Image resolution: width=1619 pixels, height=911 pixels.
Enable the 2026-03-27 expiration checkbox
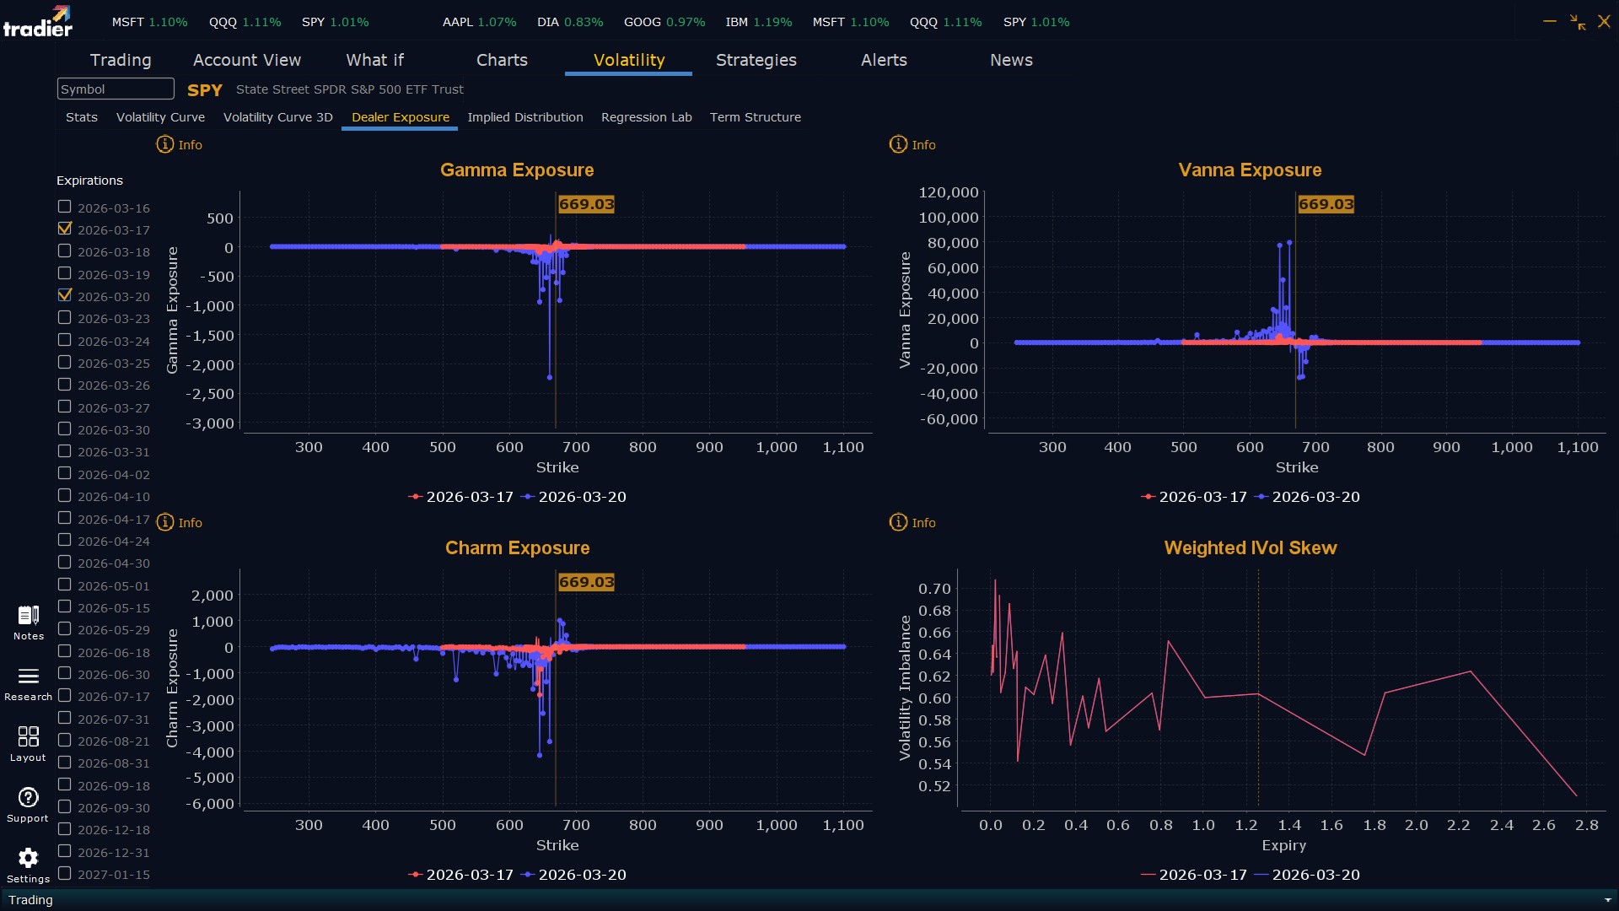65,407
